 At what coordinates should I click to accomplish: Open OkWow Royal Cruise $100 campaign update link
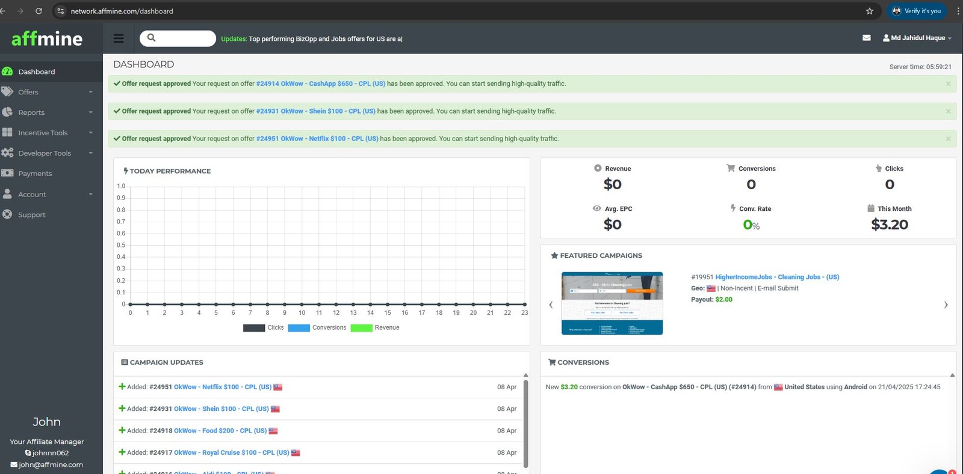coord(232,452)
